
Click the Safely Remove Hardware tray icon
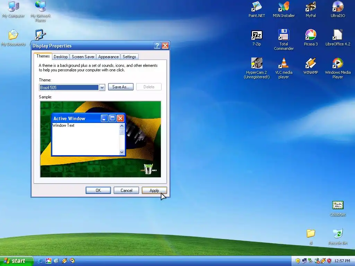tap(310, 261)
